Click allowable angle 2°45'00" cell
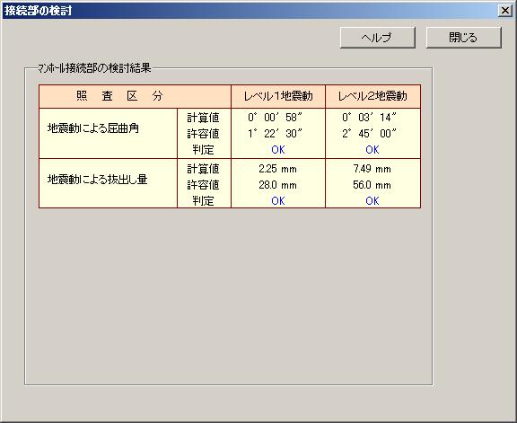 coord(369,133)
